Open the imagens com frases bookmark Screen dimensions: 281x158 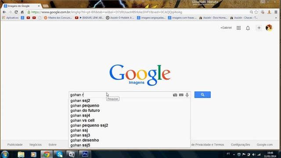pos(182,18)
